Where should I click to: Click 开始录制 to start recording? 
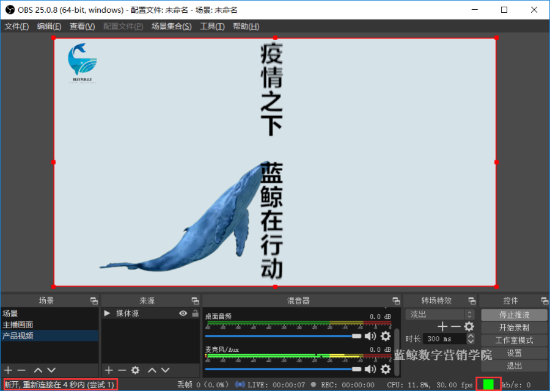(x=513, y=327)
